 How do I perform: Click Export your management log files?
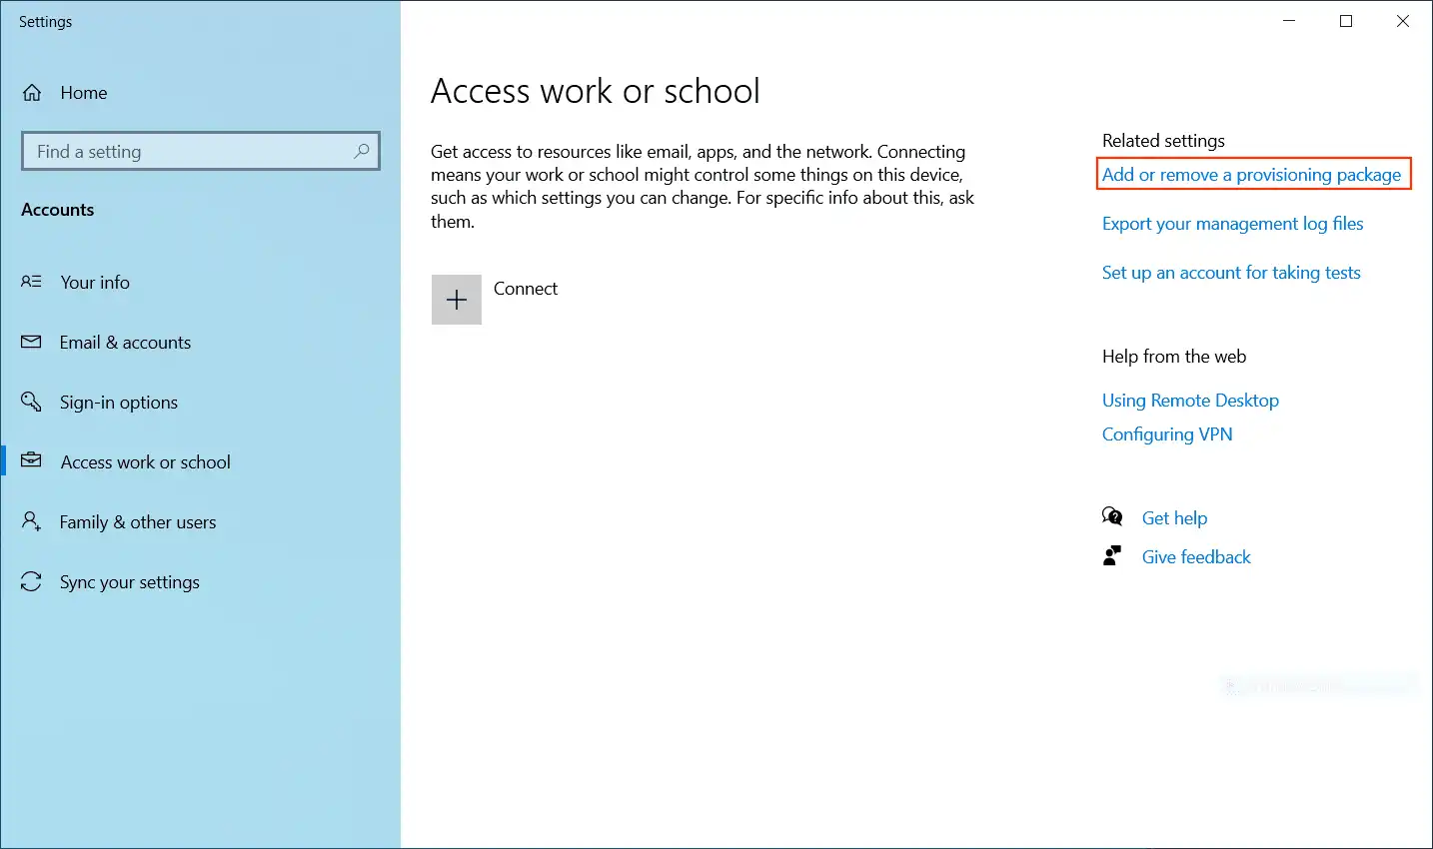click(1233, 224)
